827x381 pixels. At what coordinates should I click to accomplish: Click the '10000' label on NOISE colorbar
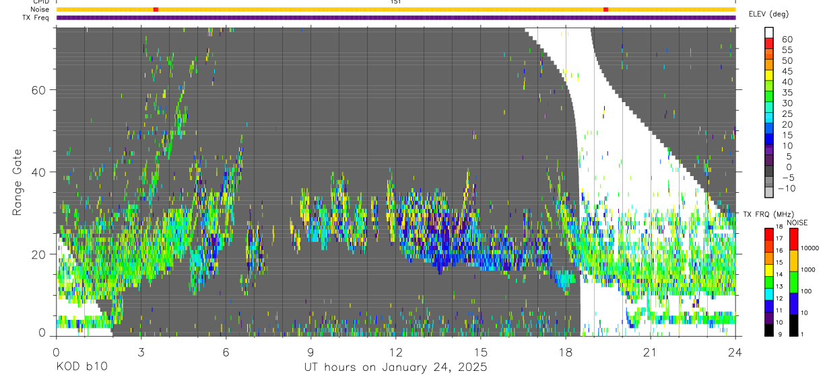(x=810, y=247)
